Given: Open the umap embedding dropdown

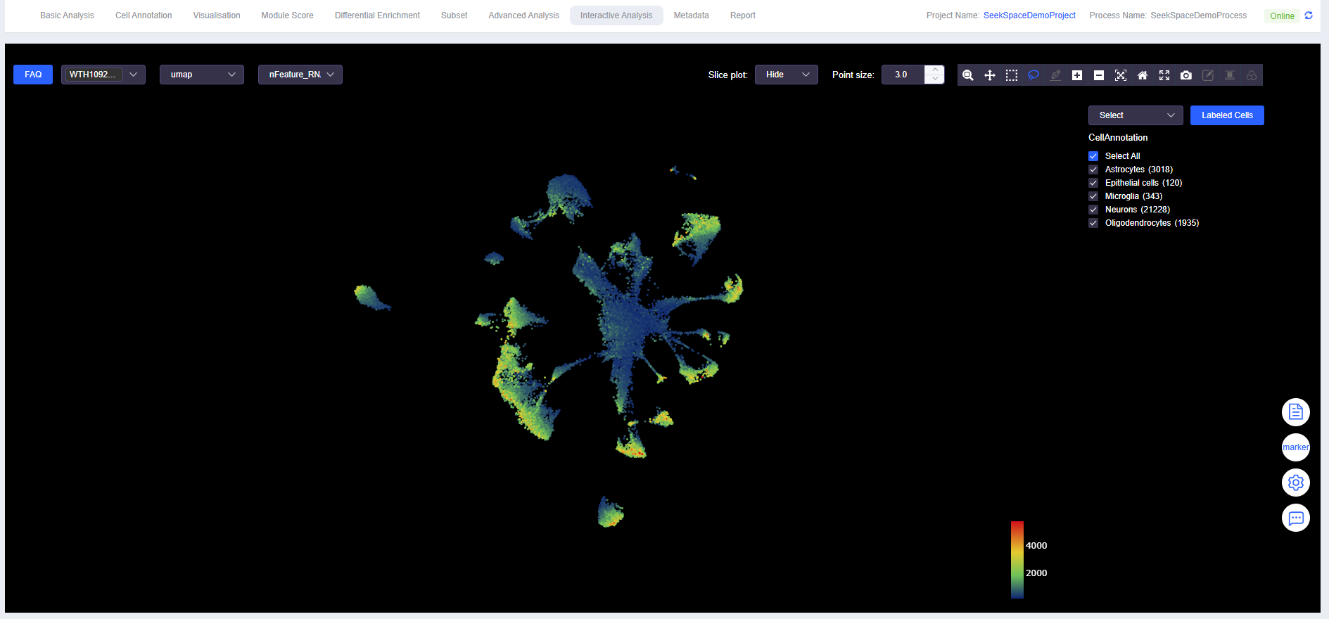Looking at the screenshot, I should point(202,75).
